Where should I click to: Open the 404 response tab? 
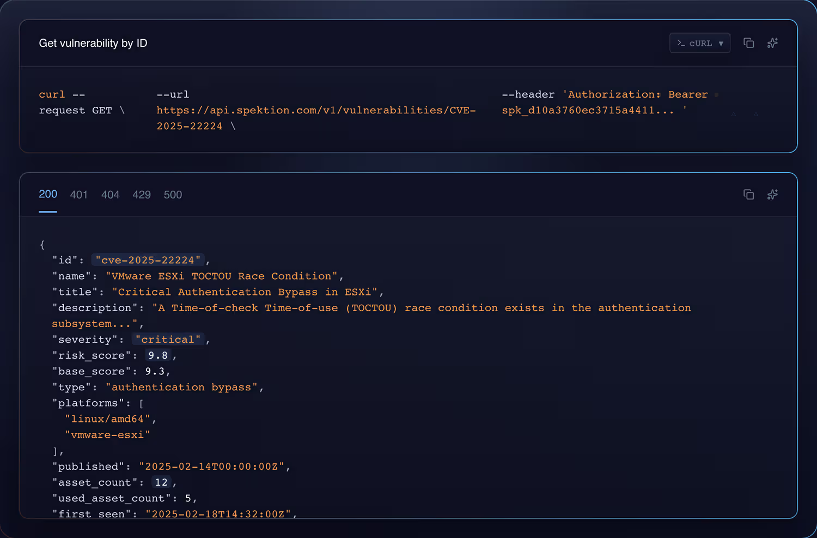click(111, 195)
